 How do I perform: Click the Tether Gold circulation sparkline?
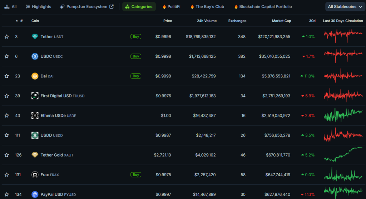343,154
